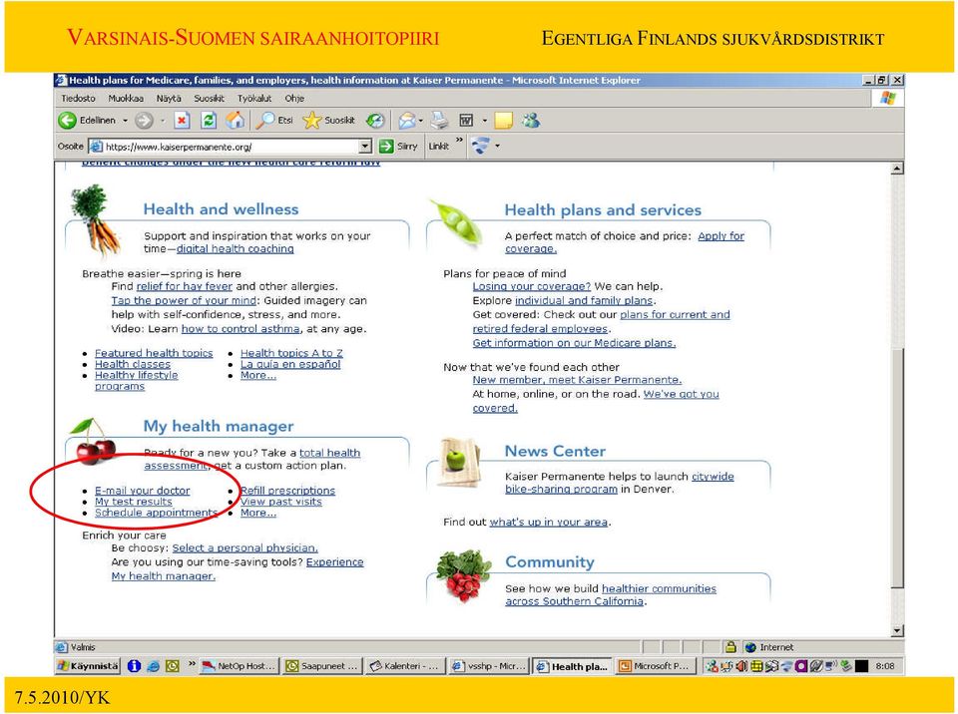Open the Työkalut menu

pyautogui.click(x=254, y=99)
